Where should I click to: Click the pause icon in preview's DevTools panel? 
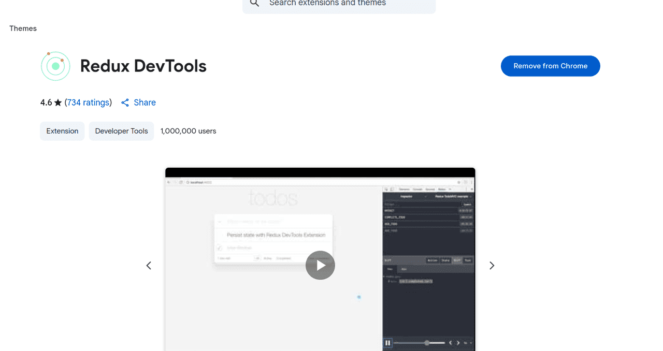pos(387,343)
